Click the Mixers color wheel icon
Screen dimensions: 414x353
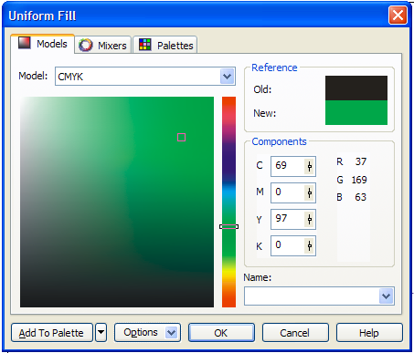[x=86, y=45]
